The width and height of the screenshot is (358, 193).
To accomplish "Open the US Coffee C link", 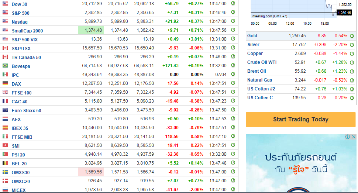I will pos(260,98).
